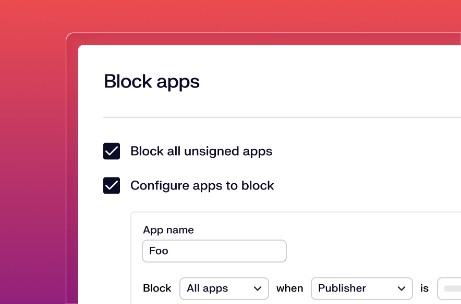Click the "Block all unsigned apps" label text

coord(201,151)
